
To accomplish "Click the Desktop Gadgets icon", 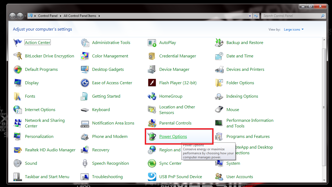I will coord(85,69).
